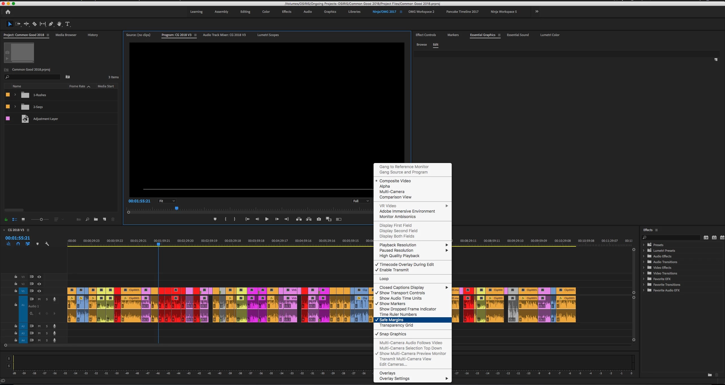Viewport: 725px width, 385px height.
Task: Uncheck Safe Margins menu item
Action: [x=391, y=320]
